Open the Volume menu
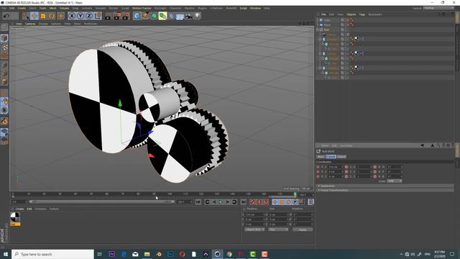 pos(64,8)
